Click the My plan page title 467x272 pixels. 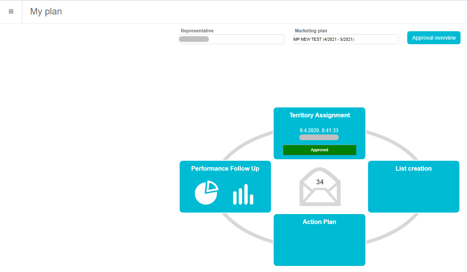click(46, 12)
